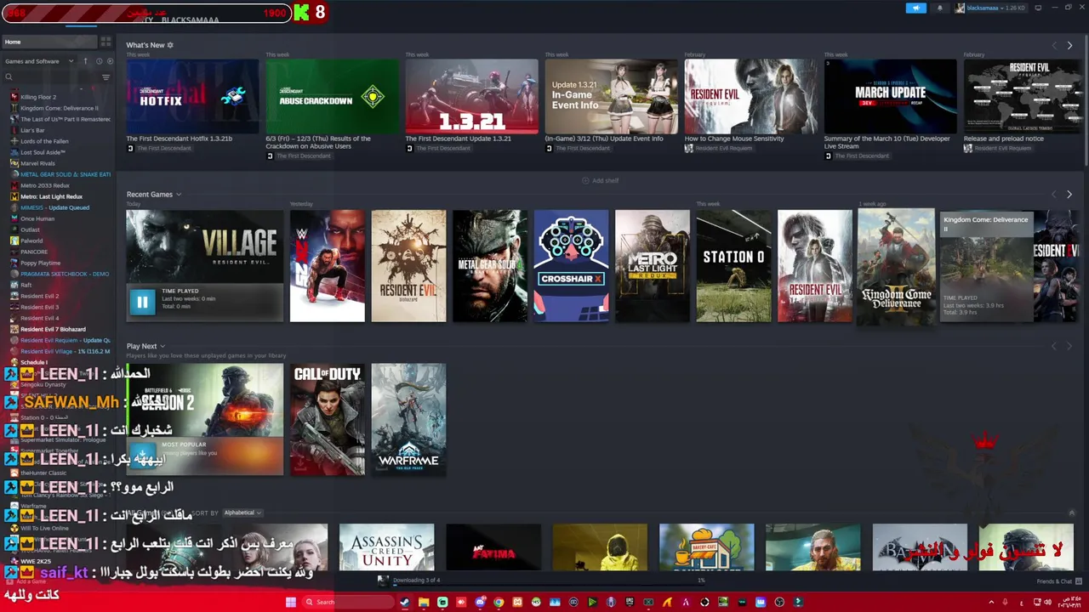Open Resident Evil 7 Biohazard cover
Image resolution: width=1089 pixels, height=612 pixels.
408,266
